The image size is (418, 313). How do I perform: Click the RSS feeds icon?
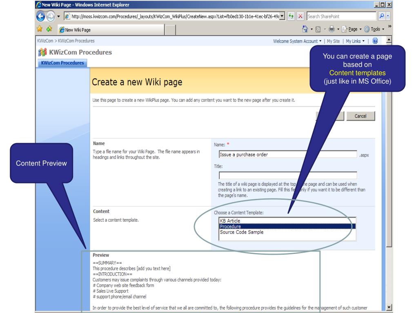tap(318, 29)
